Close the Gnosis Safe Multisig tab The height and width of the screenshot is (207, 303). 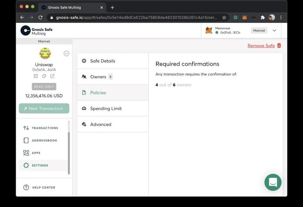pos(102,8)
